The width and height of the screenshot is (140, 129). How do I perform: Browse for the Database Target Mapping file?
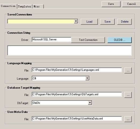click(x=128, y=95)
